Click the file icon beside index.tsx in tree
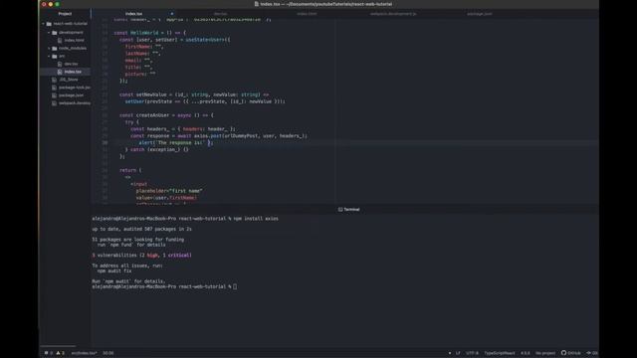Viewport: 637px width, 358px height. coord(60,72)
